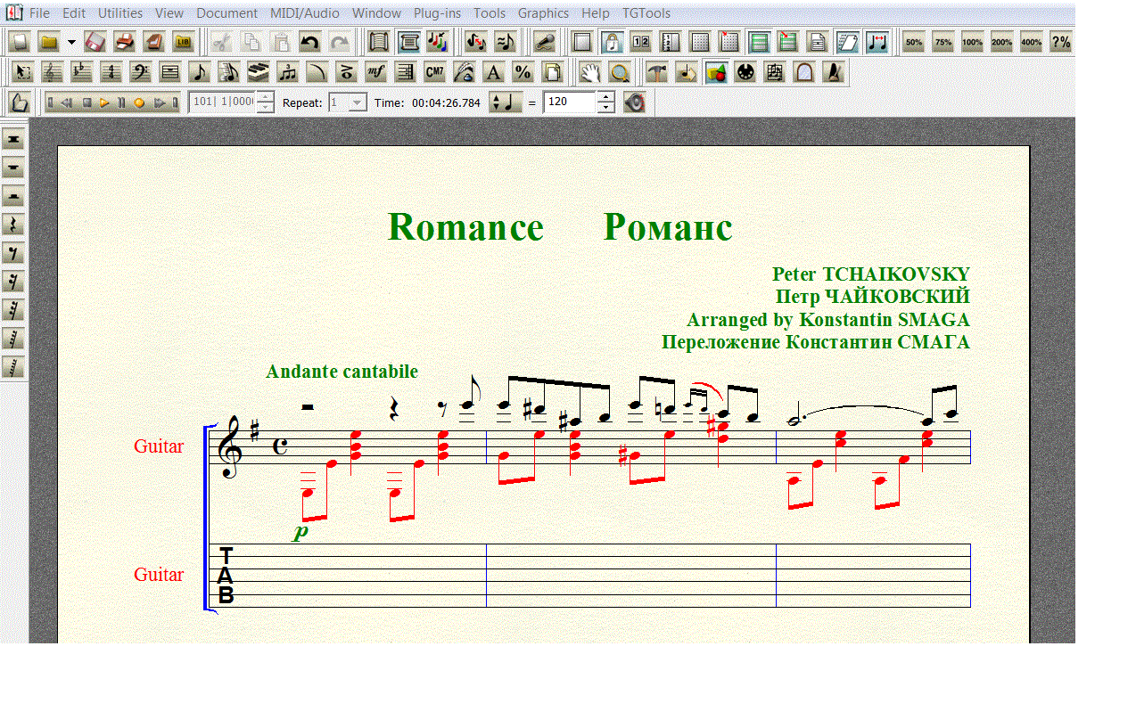Set zoom to 50%
Screen dimensions: 1136x728
coord(914,42)
